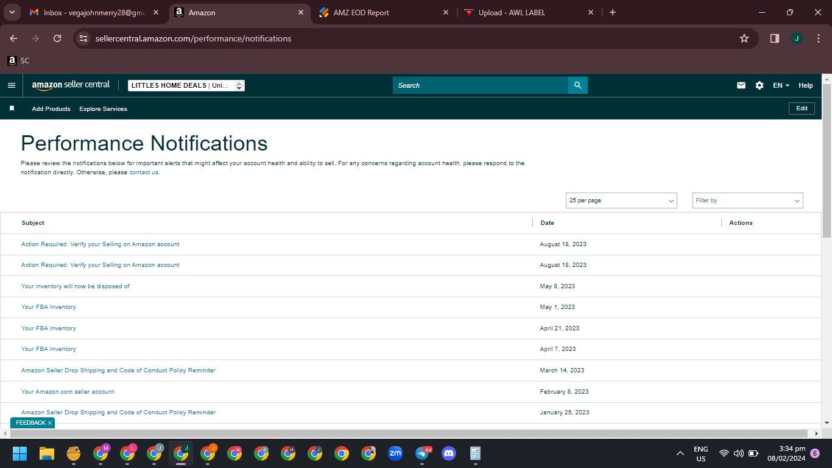Image resolution: width=832 pixels, height=468 pixels.
Task: Click the bookmark flag icon beside Add Products
Action: (12, 108)
